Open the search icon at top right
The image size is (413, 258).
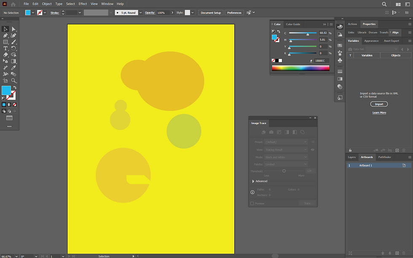384,4
